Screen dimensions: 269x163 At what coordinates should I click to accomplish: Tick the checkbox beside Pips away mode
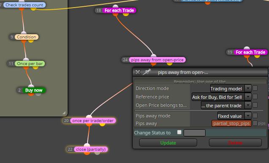tap(255, 115)
